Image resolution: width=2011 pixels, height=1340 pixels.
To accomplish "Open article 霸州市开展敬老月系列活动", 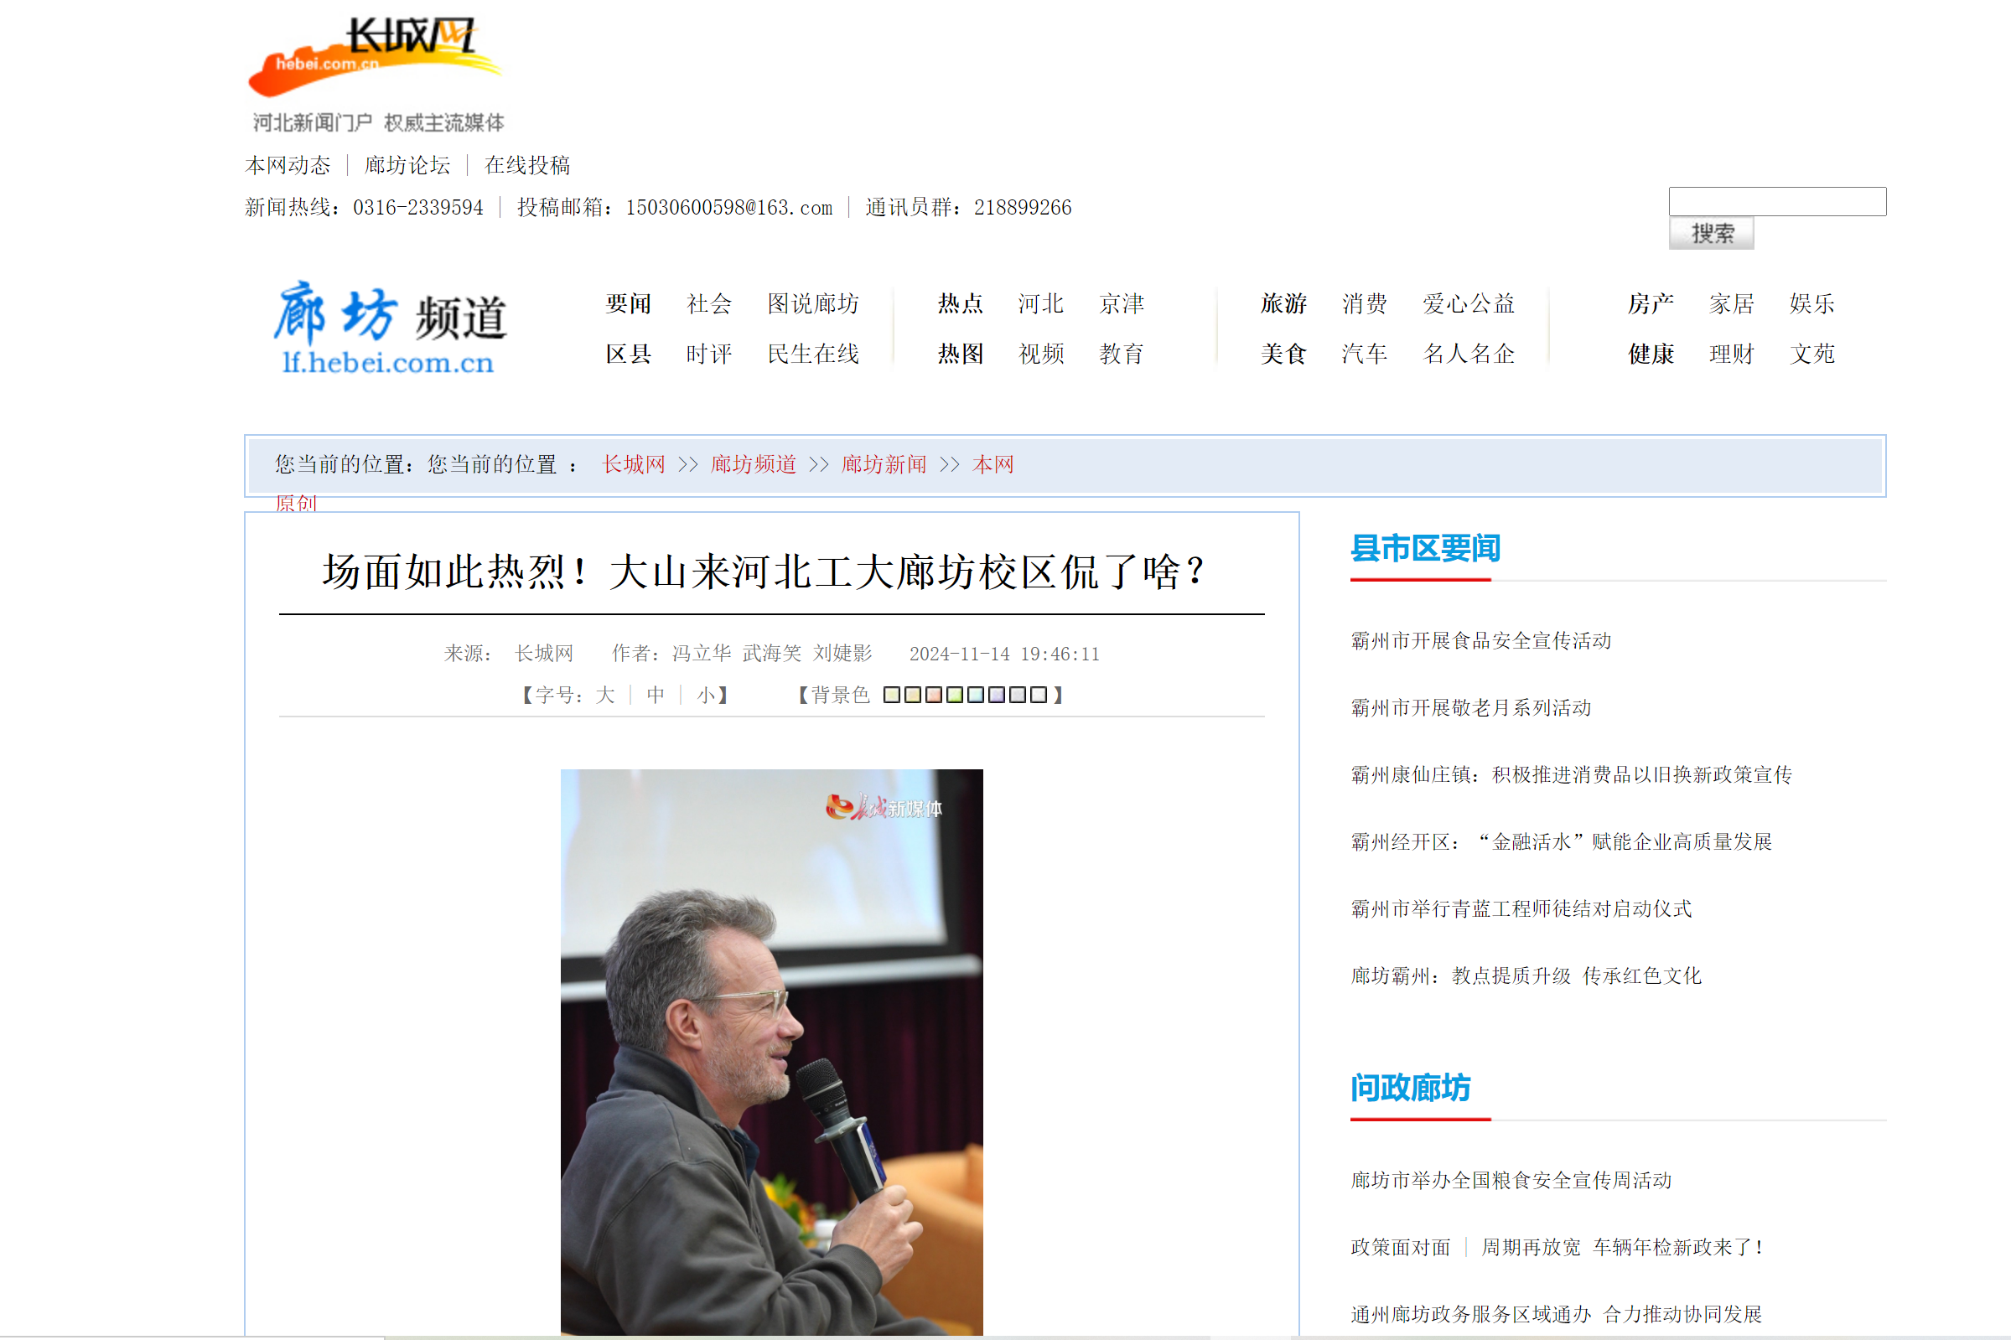I will [1470, 707].
